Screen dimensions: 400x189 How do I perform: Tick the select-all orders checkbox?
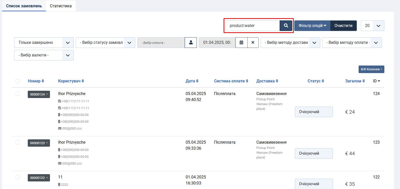pos(18,81)
